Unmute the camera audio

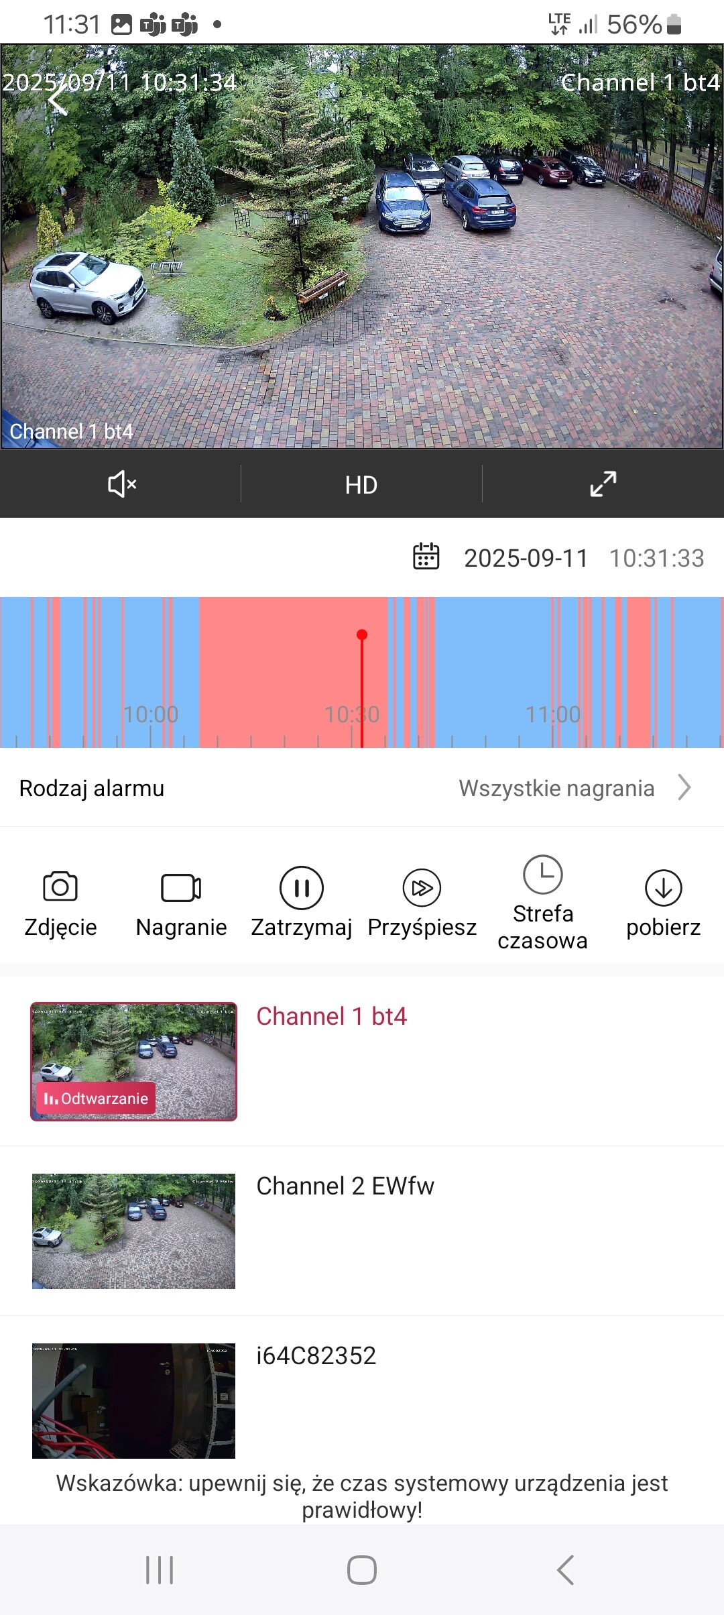pos(121,484)
